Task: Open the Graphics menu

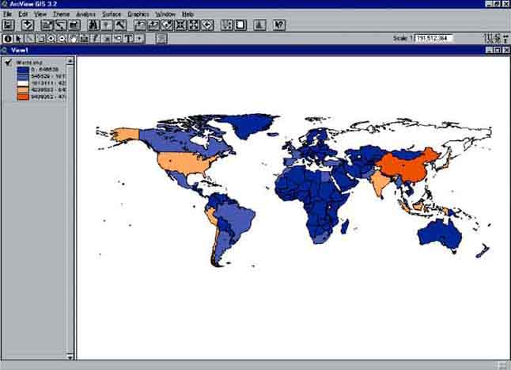Action: coord(138,14)
